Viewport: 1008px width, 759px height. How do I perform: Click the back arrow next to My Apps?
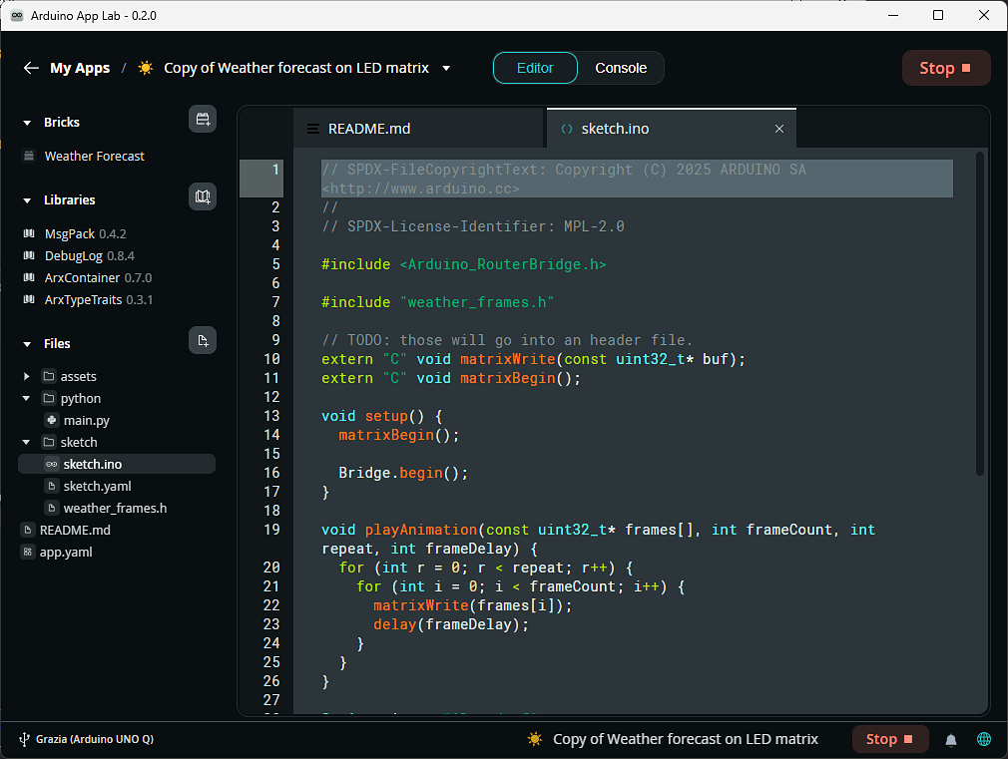tap(30, 68)
